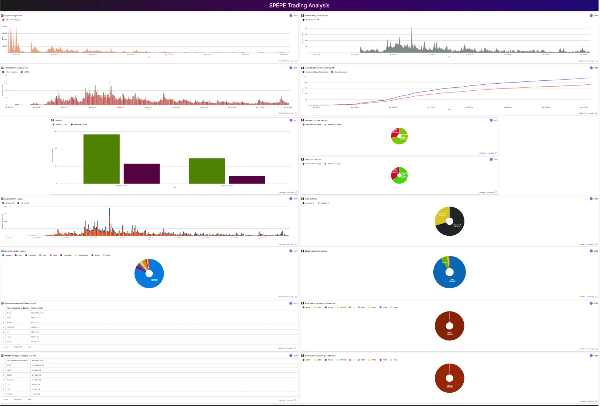This screenshot has width=600, height=406.
Task: Click update info icon of 'Swap platform' pie panel
Action: (x=596, y=245)
